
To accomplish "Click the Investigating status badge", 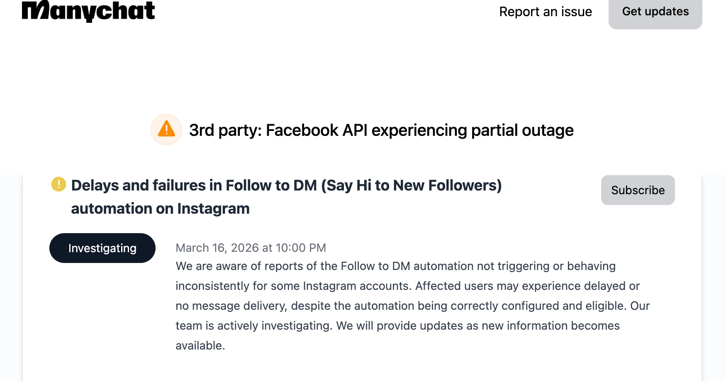I will (102, 248).
